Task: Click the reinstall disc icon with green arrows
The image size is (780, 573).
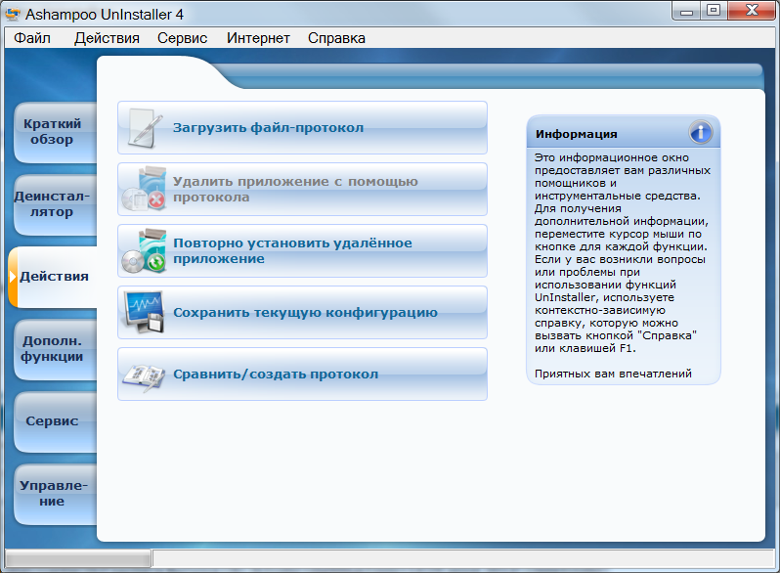Action: click(x=143, y=251)
